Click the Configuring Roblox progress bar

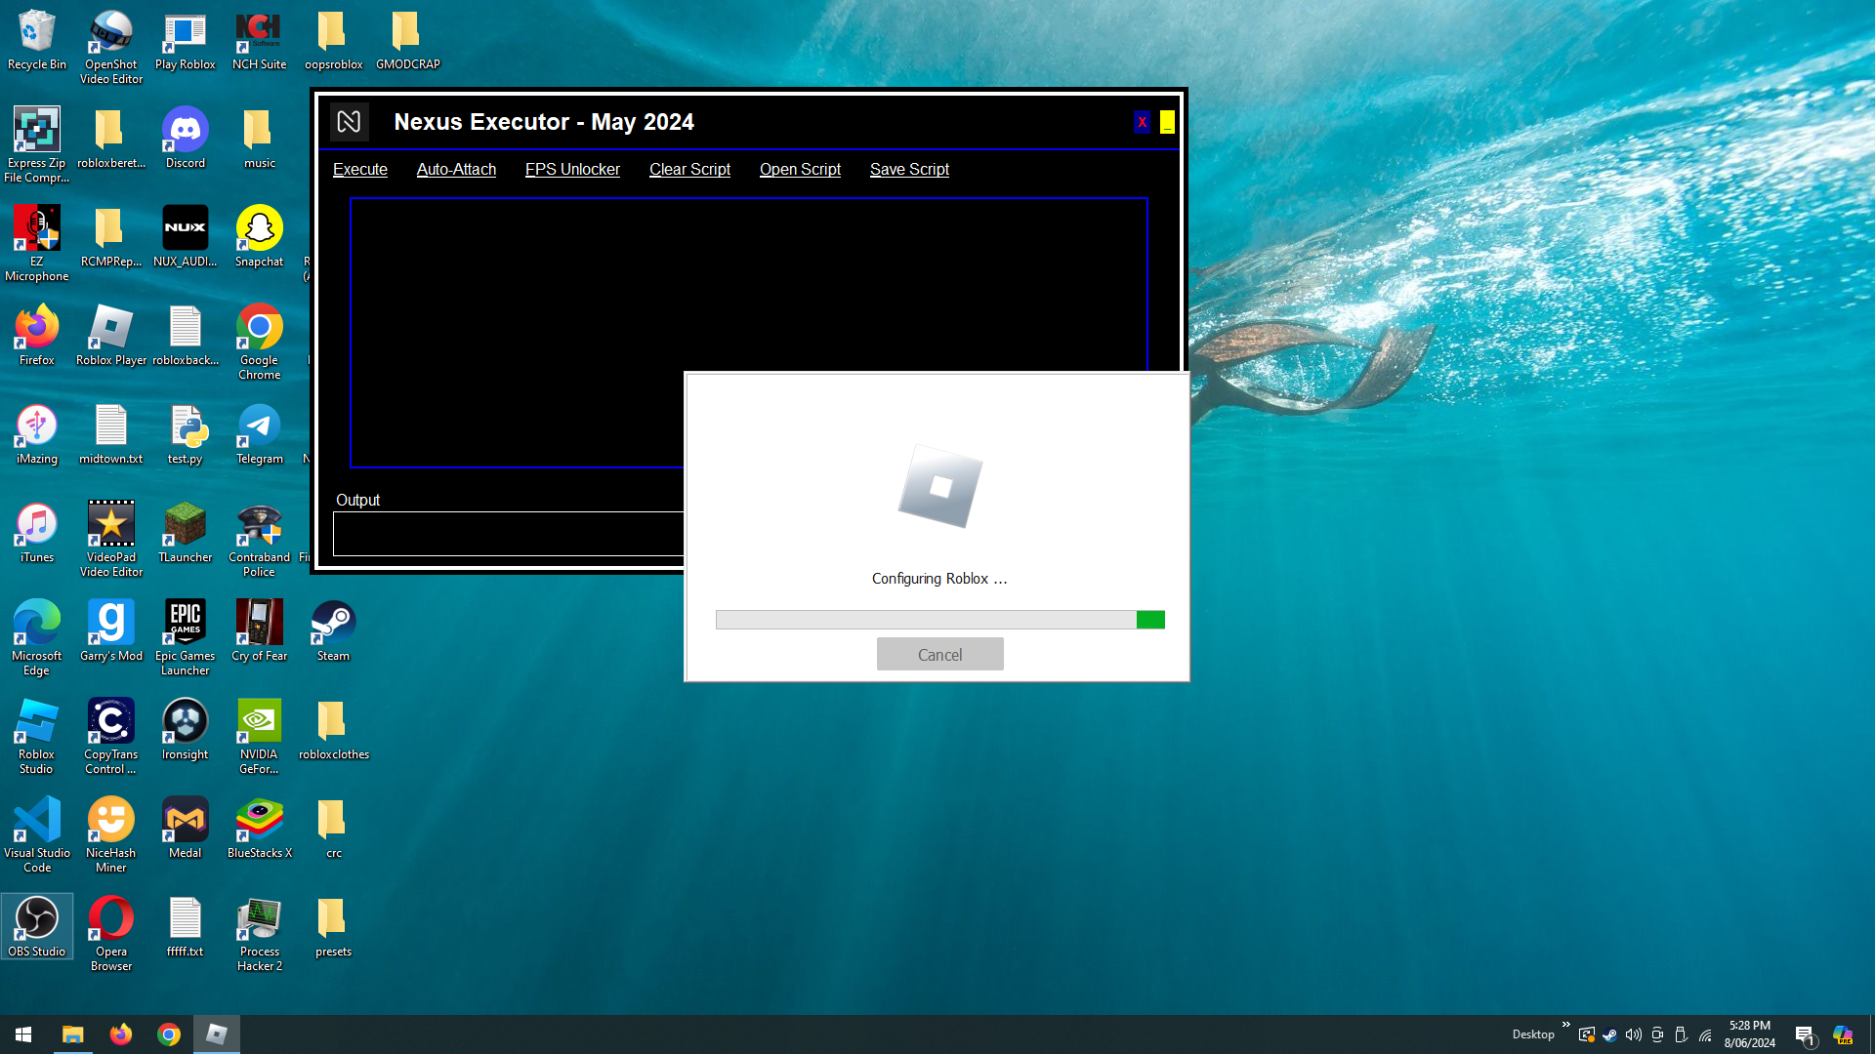coord(939,620)
